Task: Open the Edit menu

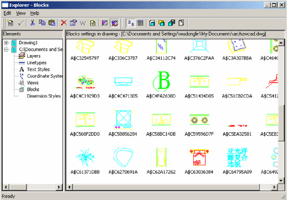Action: pos(7,13)
